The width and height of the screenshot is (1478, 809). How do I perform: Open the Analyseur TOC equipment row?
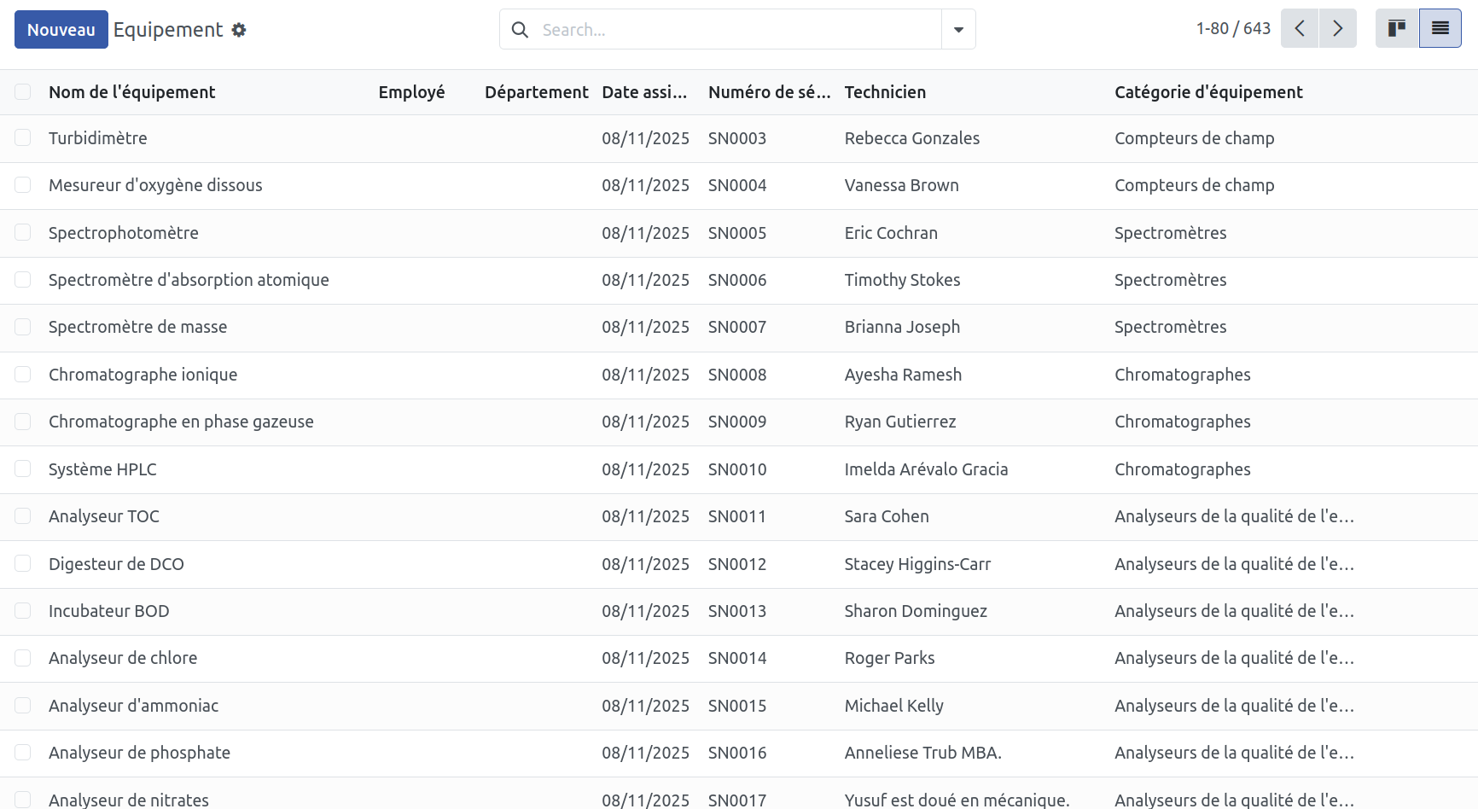coord(739,516)
